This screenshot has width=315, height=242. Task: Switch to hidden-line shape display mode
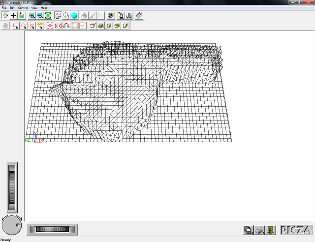tap(66, 16)
